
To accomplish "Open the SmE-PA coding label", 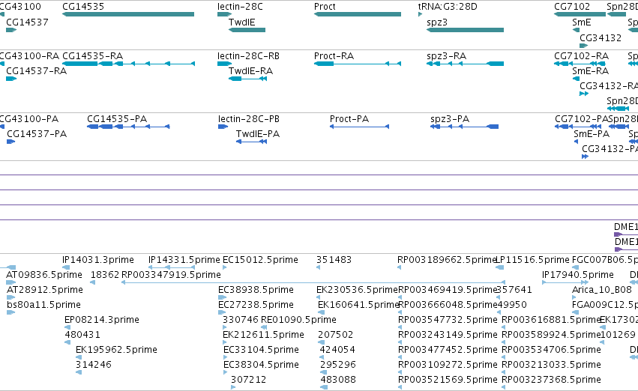I will tap(592, 134).
